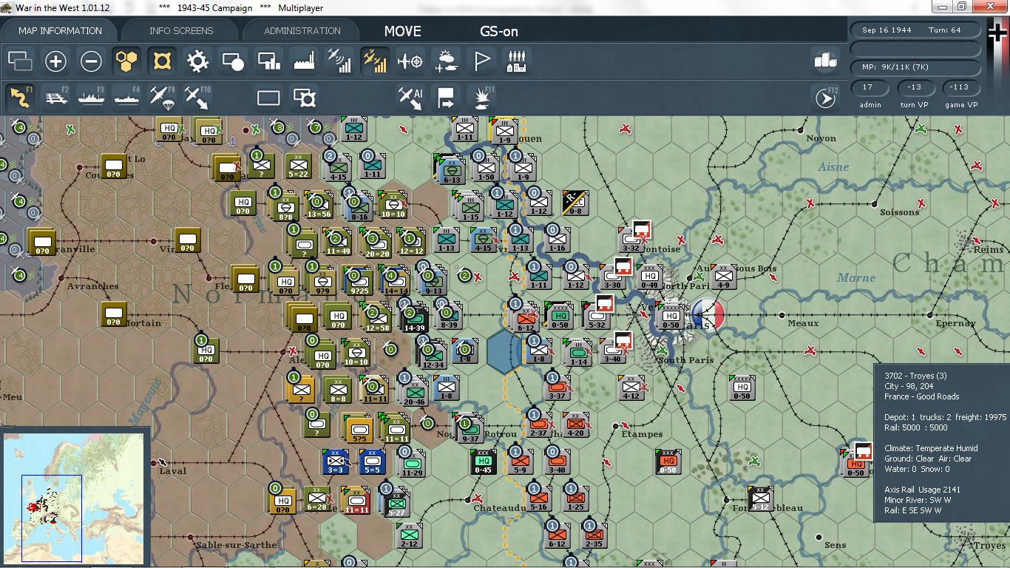Select the F1 ground move mode
1010x568 pixels.
pos(20,97)
